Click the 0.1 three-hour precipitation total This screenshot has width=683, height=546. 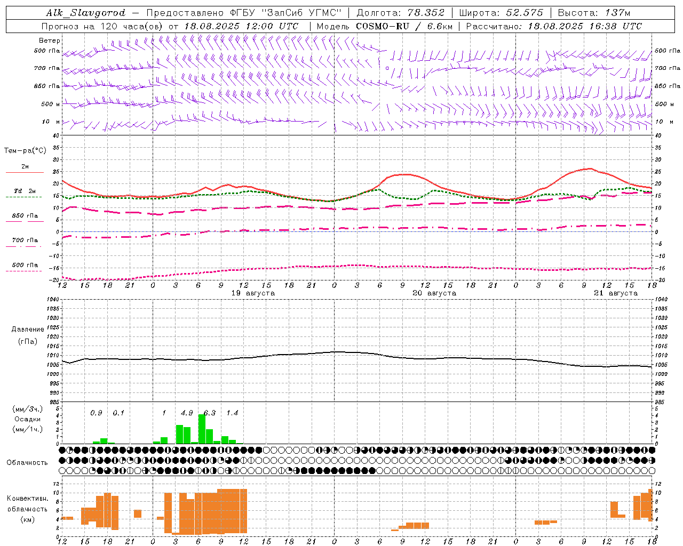(118, 413)
